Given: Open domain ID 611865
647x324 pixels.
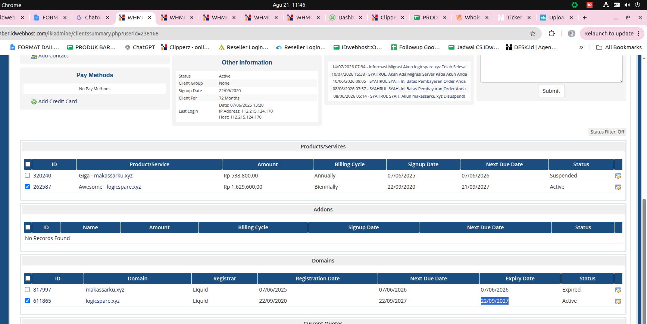Looking at the screenshot, I should 42,301.
